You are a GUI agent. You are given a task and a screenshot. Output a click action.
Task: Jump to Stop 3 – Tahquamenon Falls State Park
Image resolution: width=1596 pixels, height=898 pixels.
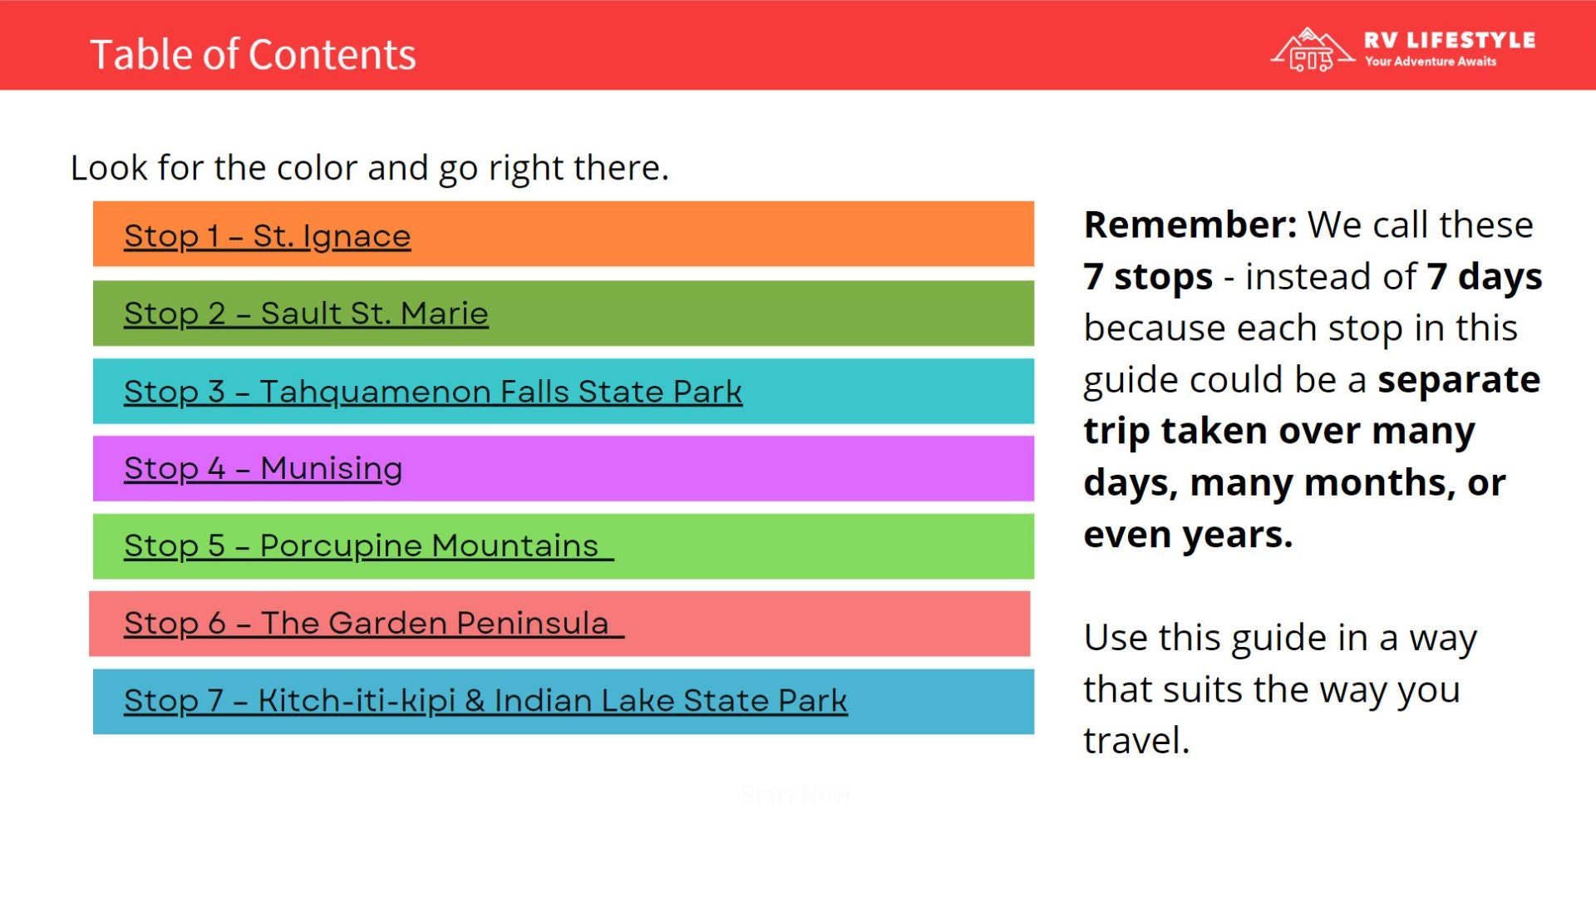pyautogui.click(x=432, y=392)
